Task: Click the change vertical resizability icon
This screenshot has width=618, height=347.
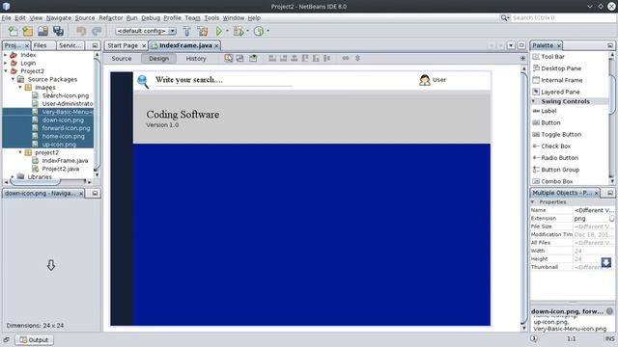Action: [357, 58]
